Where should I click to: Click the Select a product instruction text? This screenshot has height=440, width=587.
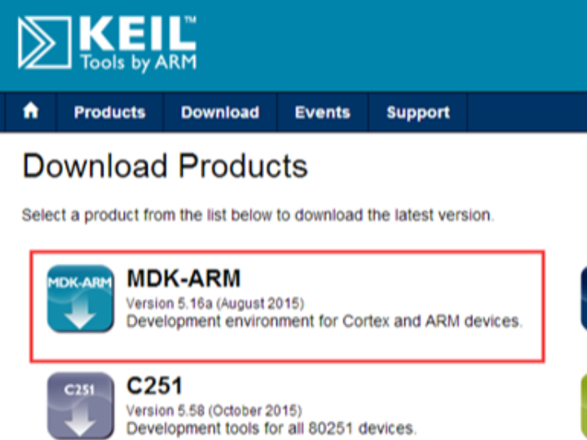tap(258, 215)
